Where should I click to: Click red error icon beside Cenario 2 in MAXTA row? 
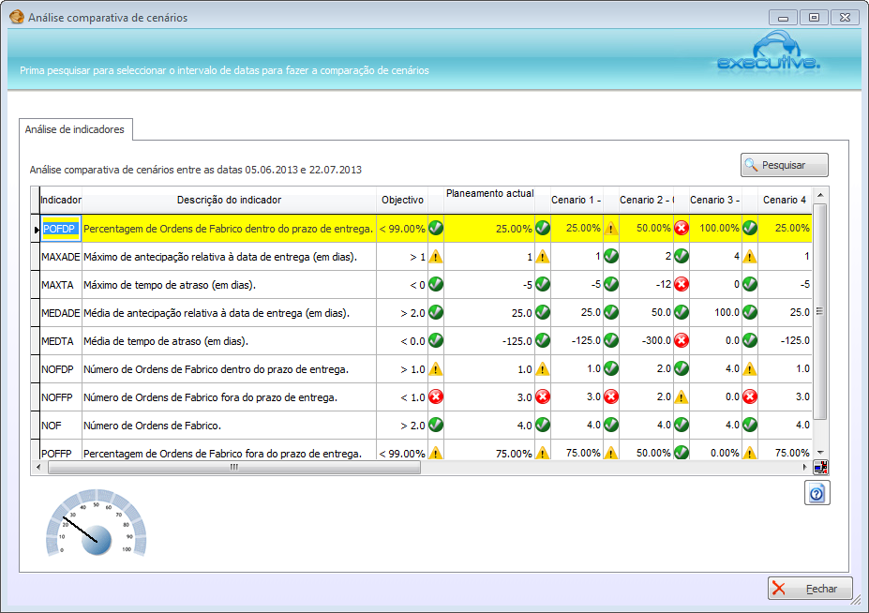(682, 284)
